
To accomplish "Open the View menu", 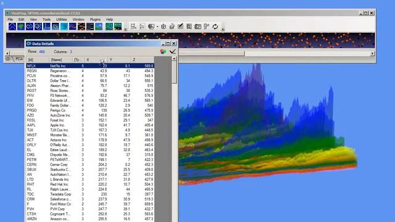I will (x=33, y=19).
